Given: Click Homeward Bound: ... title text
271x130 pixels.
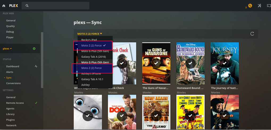Looking at the screenshot, I should pyautogui.click(x=190, y=88).
